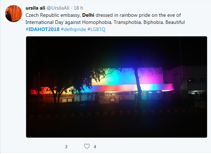Follow the #LGBTQ hashtag link
Image resolution: width=211 pixels, height=154 pixels.
coord(96,29)
